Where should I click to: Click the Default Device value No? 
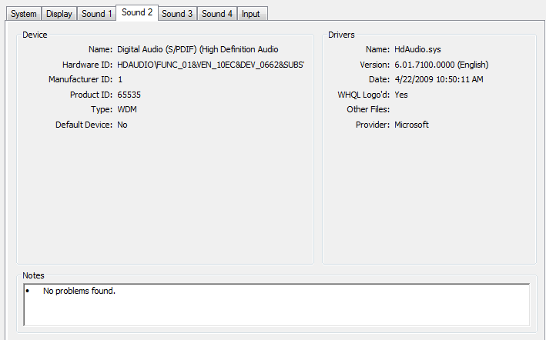122,125
